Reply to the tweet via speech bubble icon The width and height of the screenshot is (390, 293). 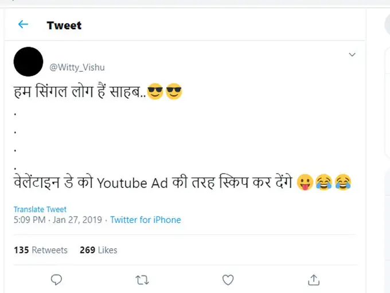56,280
